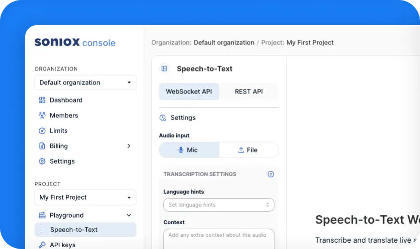
Task: Click the API keys key icon
Action: coord(42,245)
